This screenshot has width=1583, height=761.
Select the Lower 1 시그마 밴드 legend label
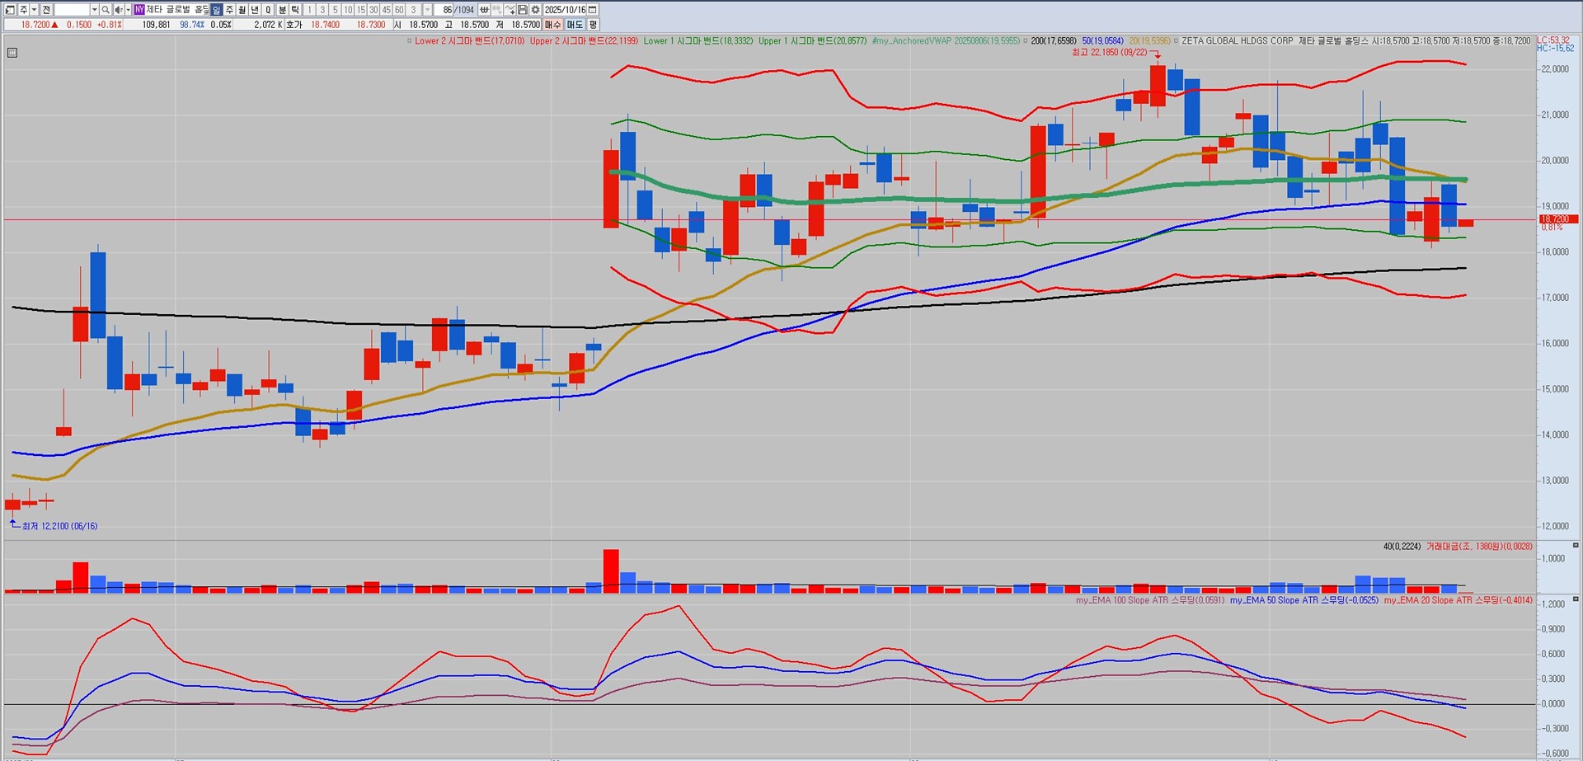point(698,40)
